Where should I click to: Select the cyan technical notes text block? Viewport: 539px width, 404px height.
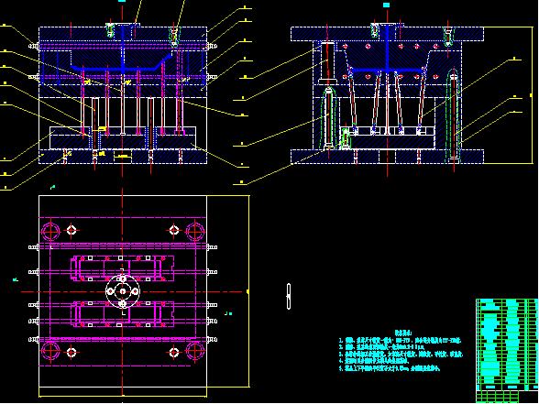[x=401, y=351]
